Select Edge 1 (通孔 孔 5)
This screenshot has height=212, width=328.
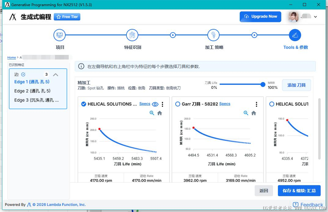(32, 82)
